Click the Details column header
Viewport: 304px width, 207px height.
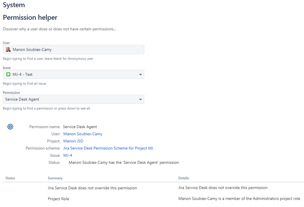coord(183,178)
